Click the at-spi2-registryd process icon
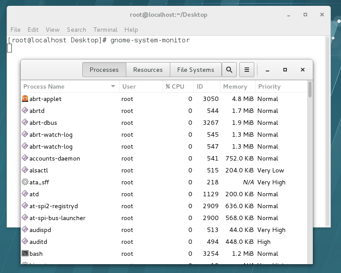Screen dimensions: 341x273 25,206
